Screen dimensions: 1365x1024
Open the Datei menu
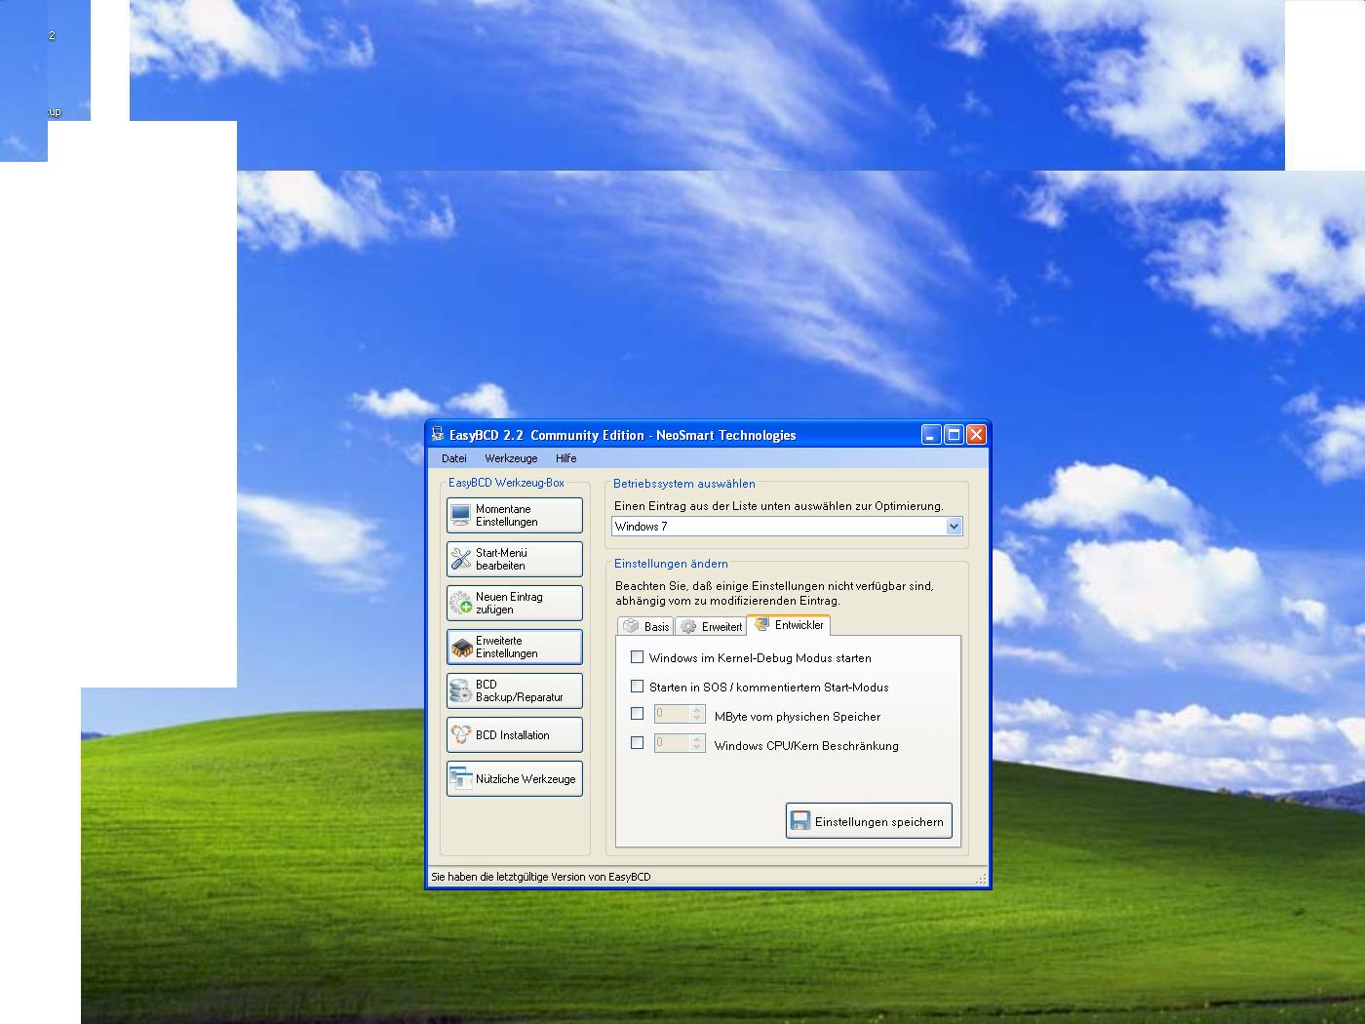click(x=454, y=458)
